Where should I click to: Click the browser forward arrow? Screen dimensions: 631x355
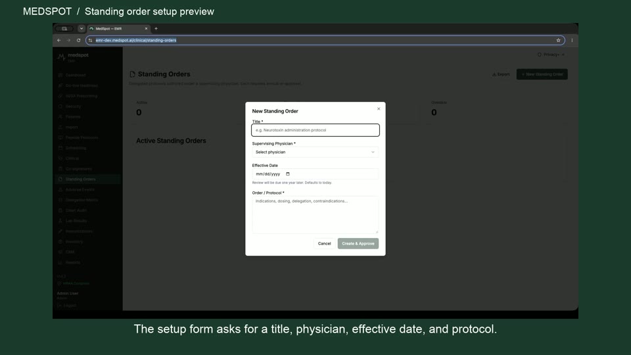pos(68,40)
